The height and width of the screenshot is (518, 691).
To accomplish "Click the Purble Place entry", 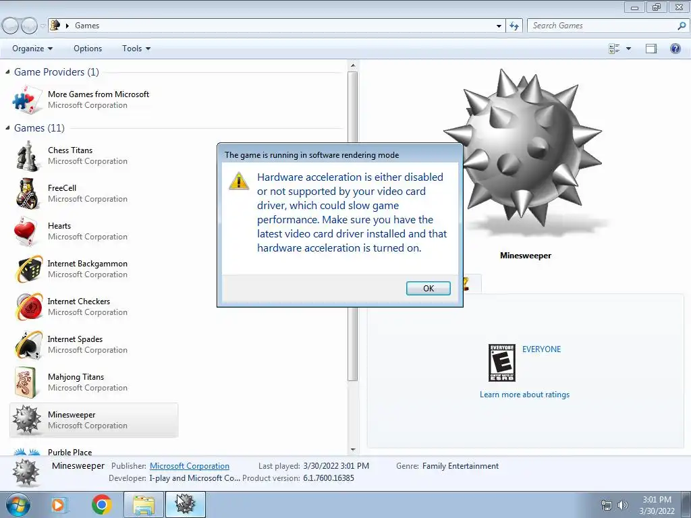I will [x=70, y=452].
